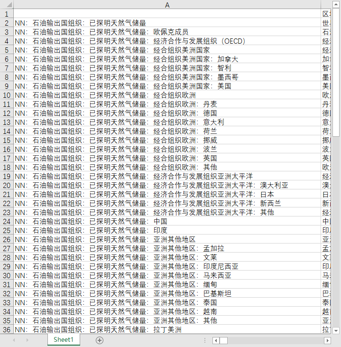The width and height of the screenshot is (341, 347).
Task: Select cell ending with 挪威
Action: (x=167, y=140)
